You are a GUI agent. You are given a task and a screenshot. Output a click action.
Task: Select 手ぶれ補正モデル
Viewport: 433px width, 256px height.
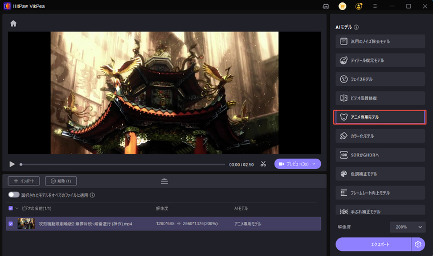(x=380, y=210)
